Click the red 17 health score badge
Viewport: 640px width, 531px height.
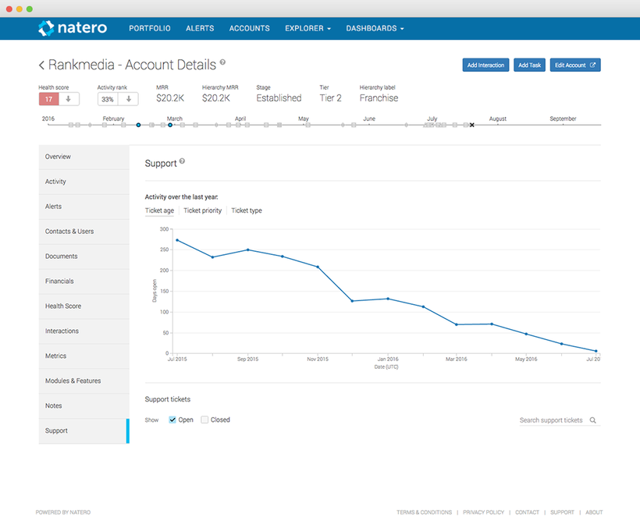49,99
